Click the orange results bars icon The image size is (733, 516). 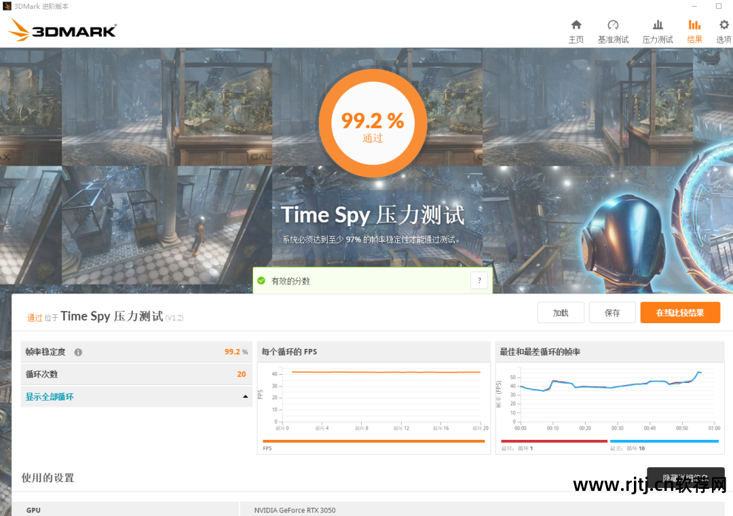click(x=694, y=25)
